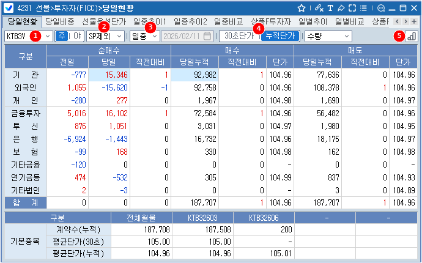Add a new tab with plus button
The height and width of the screenshot is (263, 422).
tap(414, 21)
